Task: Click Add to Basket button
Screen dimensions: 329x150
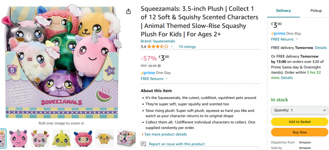Action: coord(299,122)
